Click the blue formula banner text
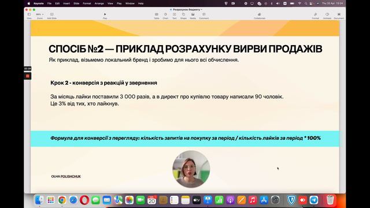This screenshot has height=208, width=370. [x=186, y=138]
